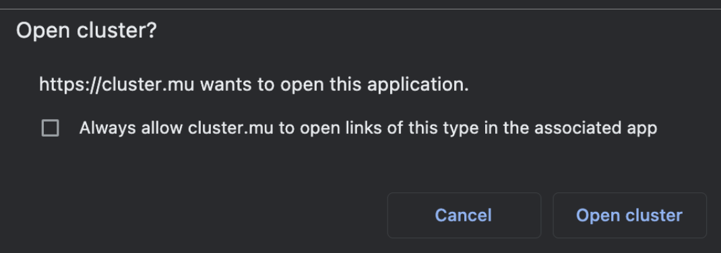This screenshot has height=253, width=721.
Task: Launch the cluster application from the dialog
Action: [x=629, y=215]
